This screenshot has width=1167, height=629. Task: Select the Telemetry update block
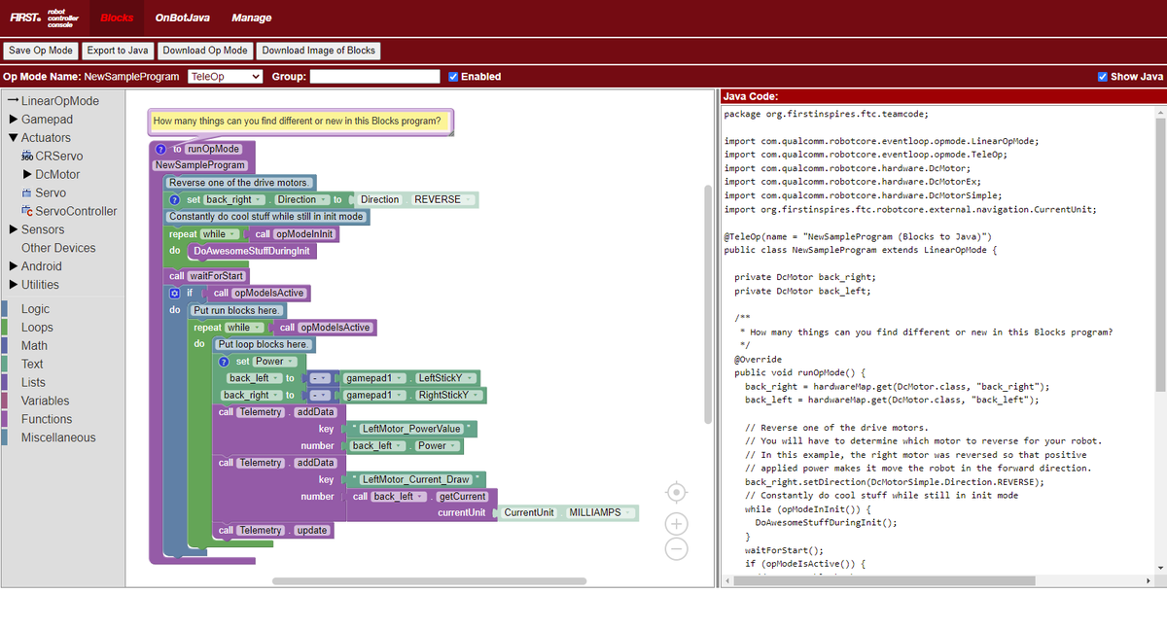pyautogui.click(x=273, y=531)
